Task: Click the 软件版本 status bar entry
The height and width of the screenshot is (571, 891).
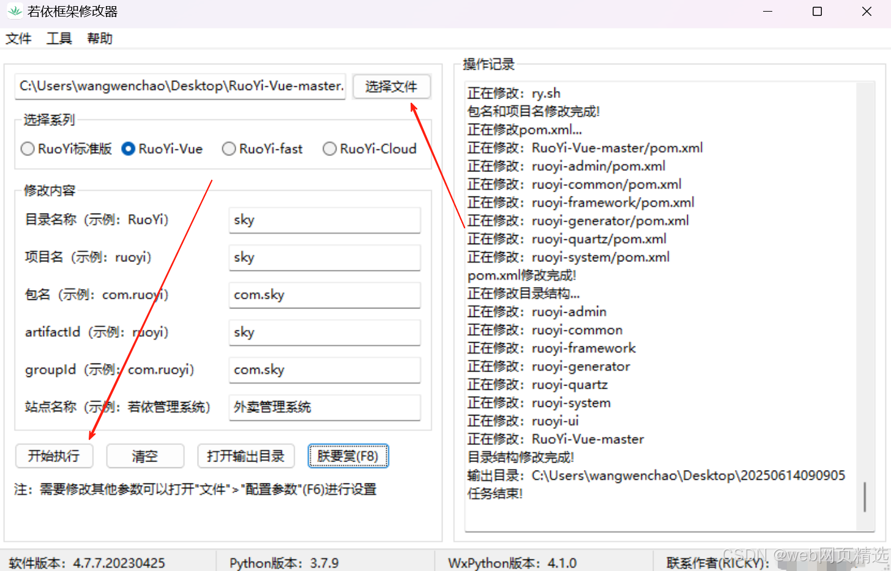Action: [87, 563]
